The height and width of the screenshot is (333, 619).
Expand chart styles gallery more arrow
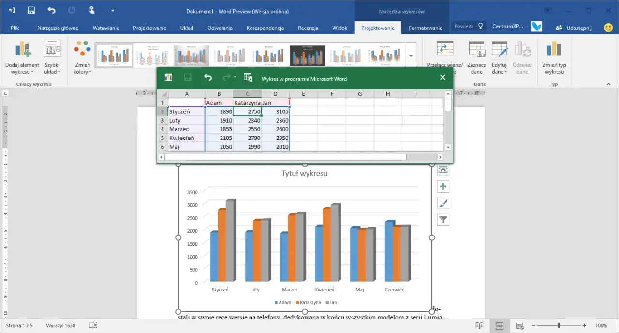411,56
